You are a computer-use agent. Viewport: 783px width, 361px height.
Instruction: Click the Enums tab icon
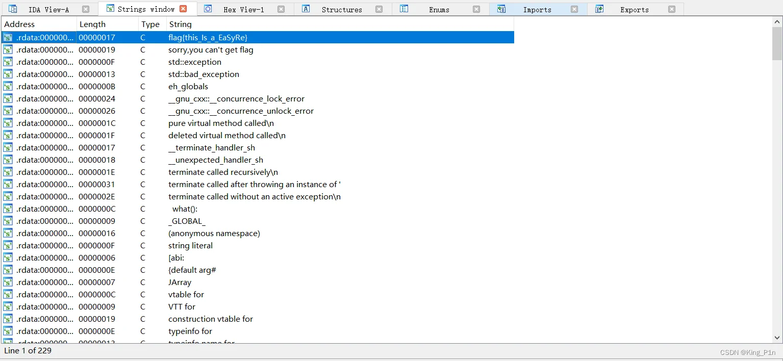click(x=404, y=9)
